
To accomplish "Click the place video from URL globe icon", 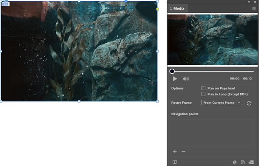I will (x=234, y=162).
